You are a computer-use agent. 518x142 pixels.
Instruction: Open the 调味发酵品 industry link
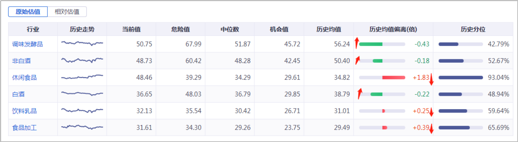pos(28,44)
